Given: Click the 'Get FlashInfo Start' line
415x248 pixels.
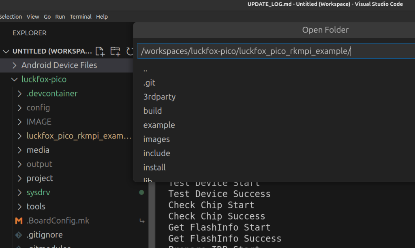Looking at the screenshot, I should pos(219,227).
